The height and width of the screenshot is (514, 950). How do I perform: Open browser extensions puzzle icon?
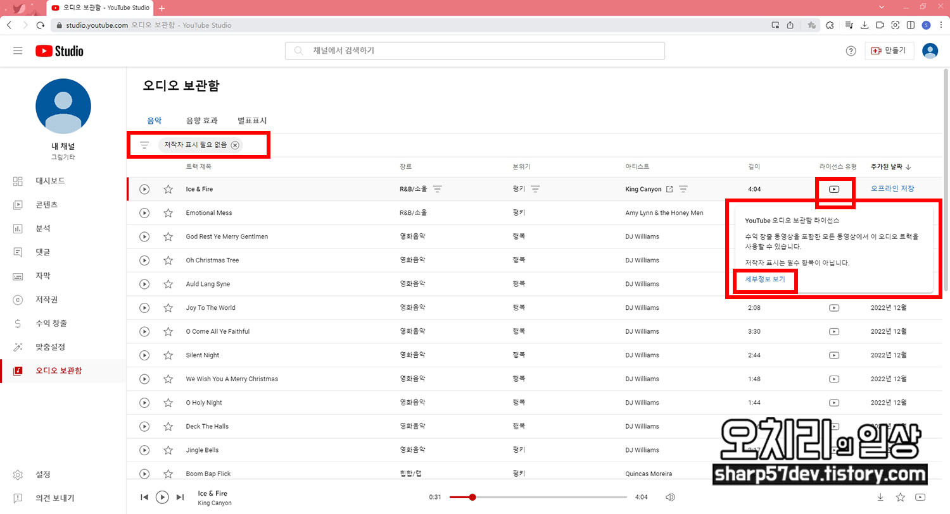pos(830,25)
